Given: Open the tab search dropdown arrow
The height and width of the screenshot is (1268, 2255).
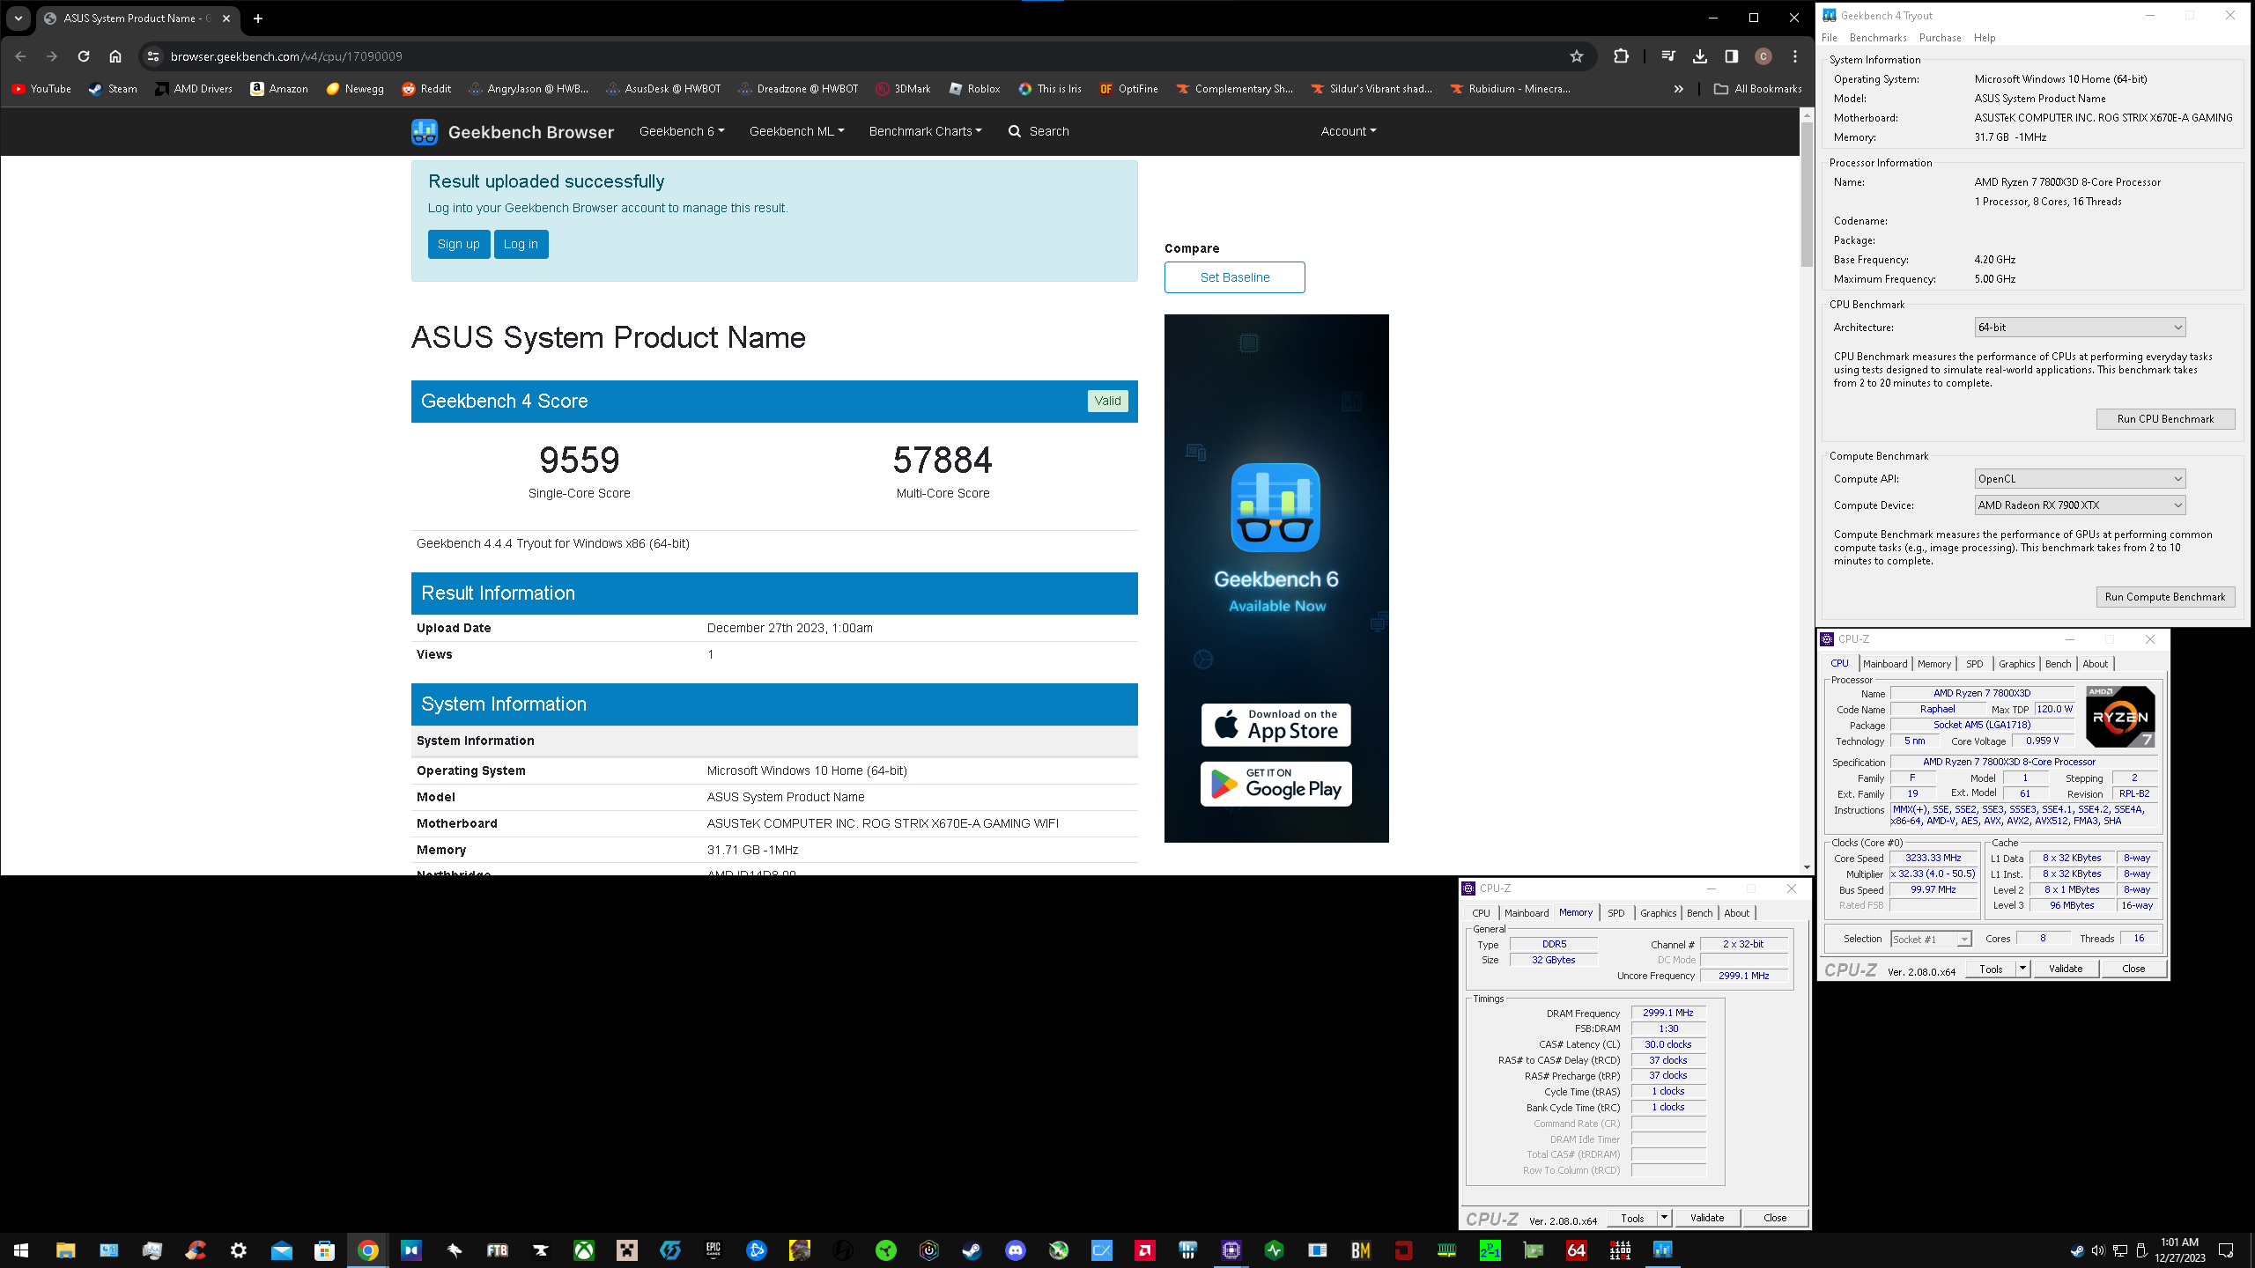Looking at the screenshot, I should [x=18, y=18].
